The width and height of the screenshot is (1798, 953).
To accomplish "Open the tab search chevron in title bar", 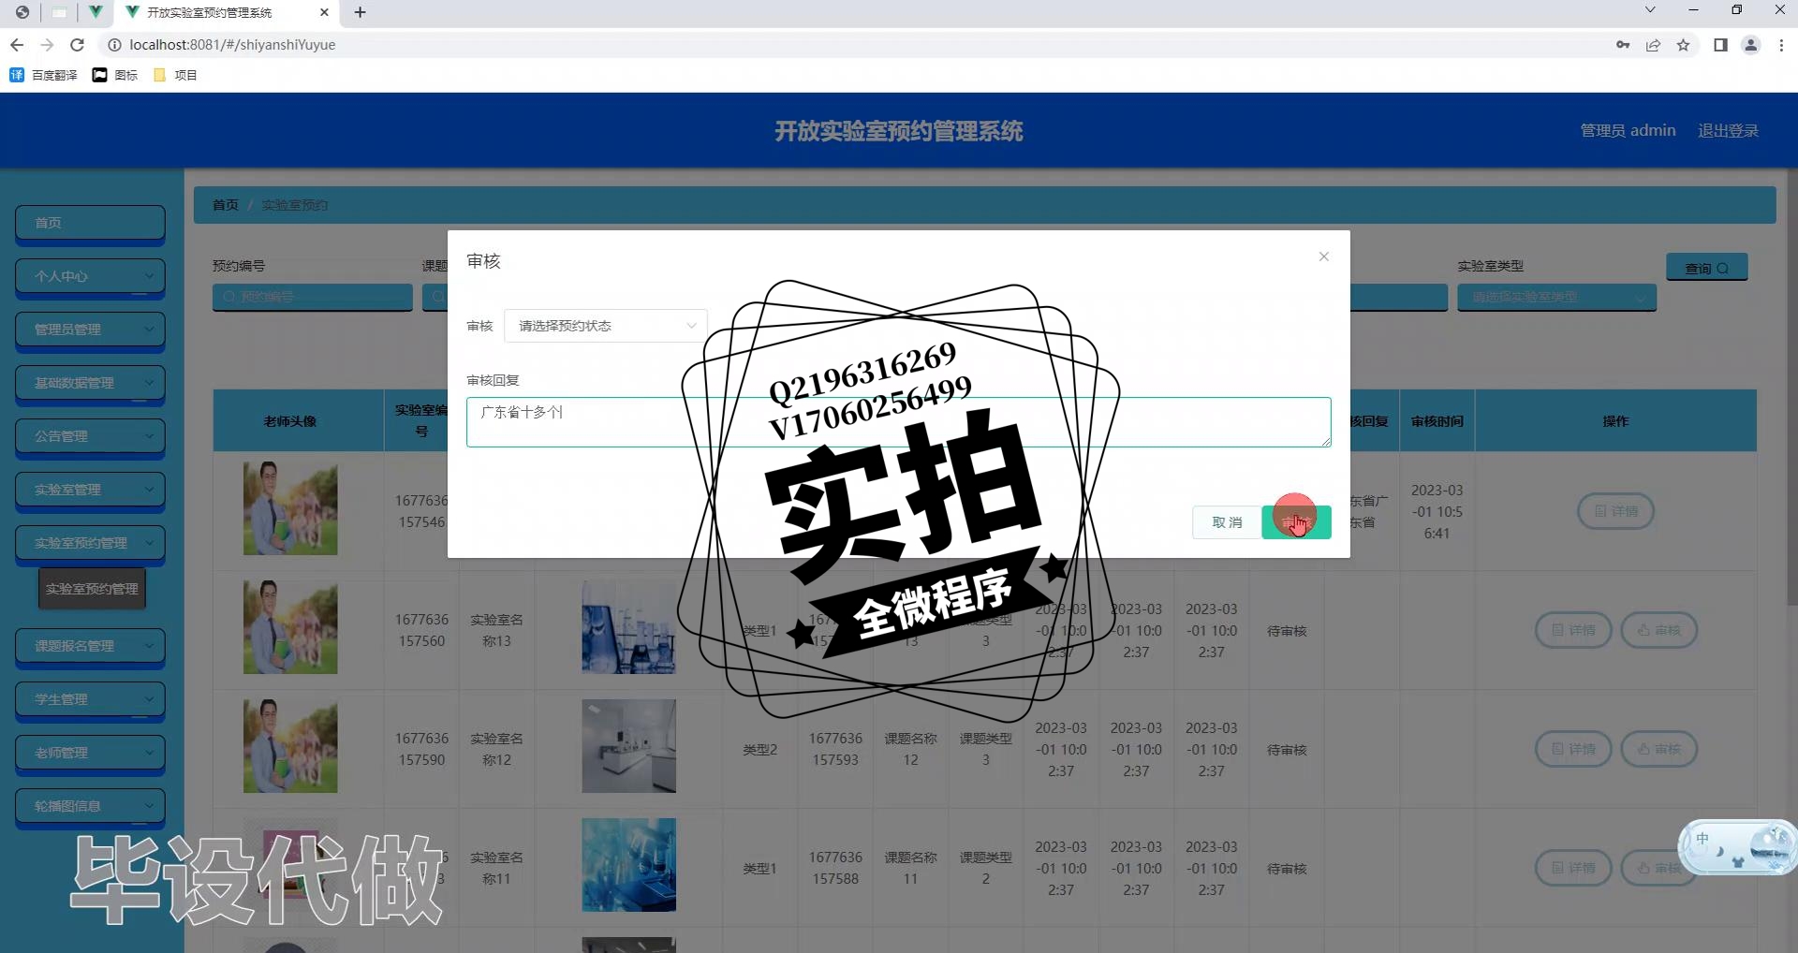I will coord(1650,10).
